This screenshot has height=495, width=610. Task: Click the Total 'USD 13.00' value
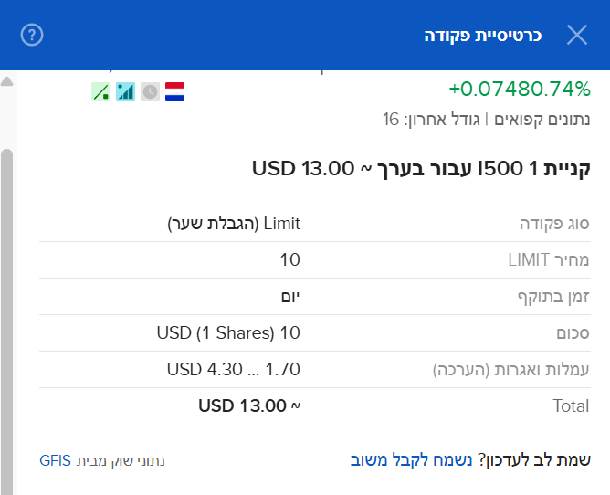click(249, 406)
